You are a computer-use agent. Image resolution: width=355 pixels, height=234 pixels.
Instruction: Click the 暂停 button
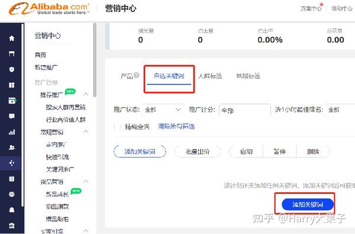pos(280,151)
